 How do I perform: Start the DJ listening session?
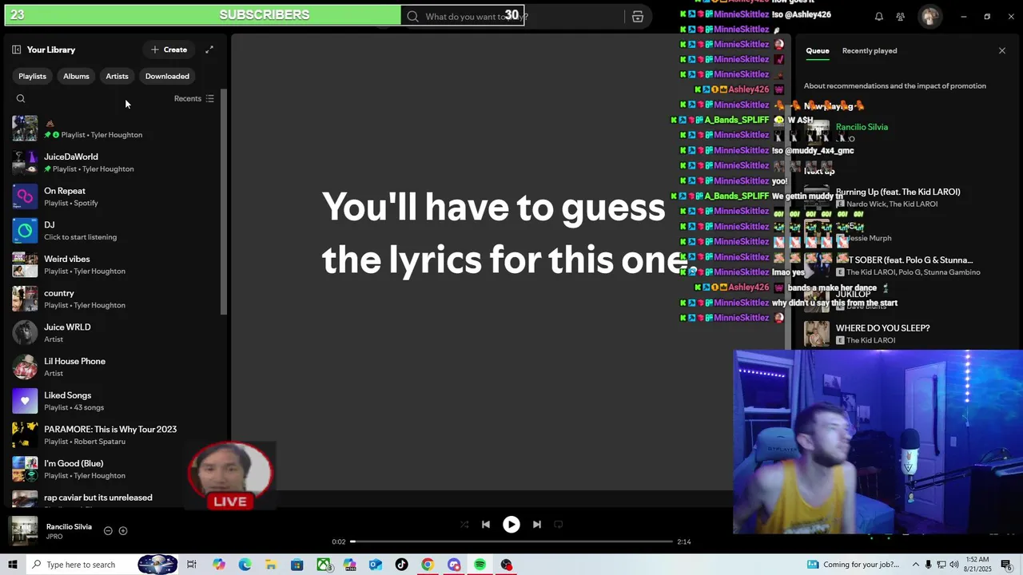[x=115, y=231]
